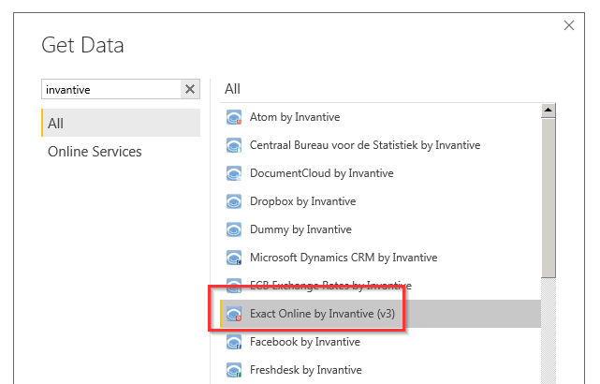
Task: Close the Get Data dialog
Action: pyautogui.click(x=569, y=25)
